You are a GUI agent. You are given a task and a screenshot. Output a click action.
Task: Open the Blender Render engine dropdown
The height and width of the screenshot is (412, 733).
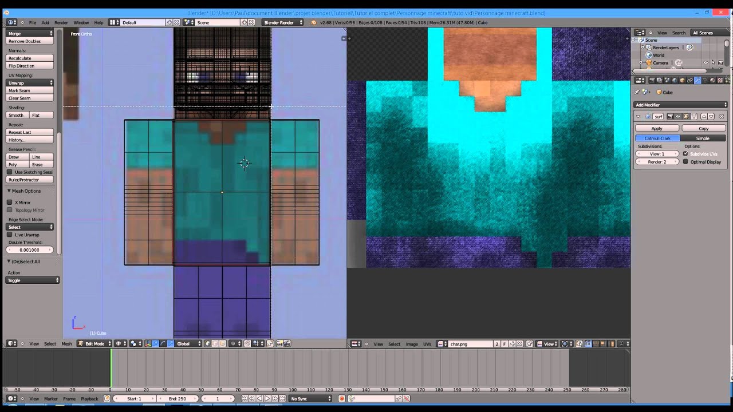(x=283, y=22)
